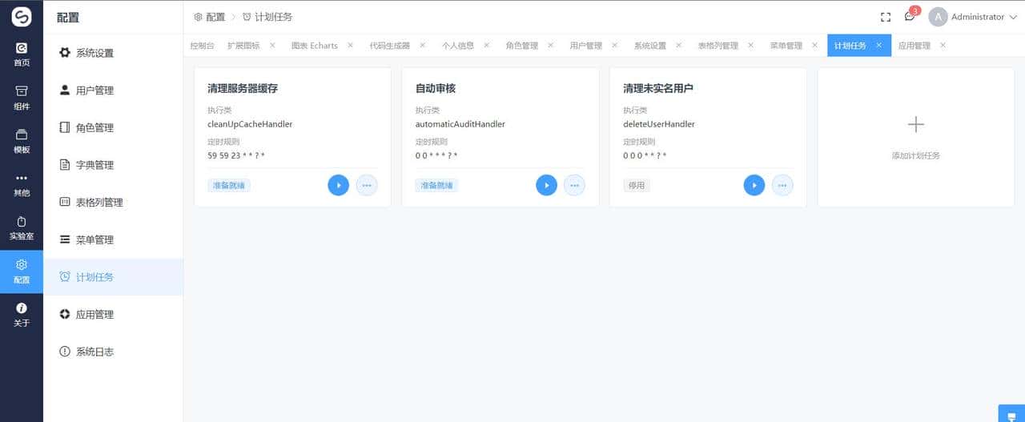This screenshot has height=422, width=1025.
Task: Switch to the 应用管理 tab
Action: coord(914,46)
